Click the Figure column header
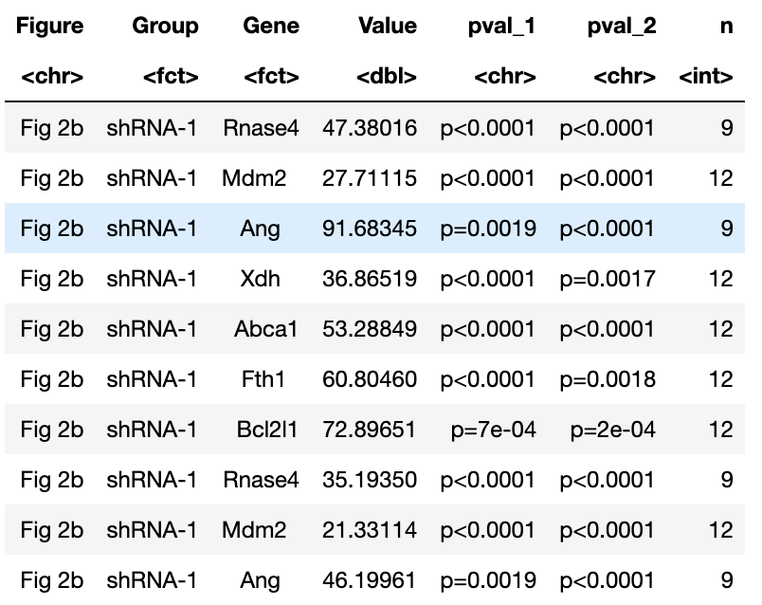The image size is (762, 605). (49, 26)
